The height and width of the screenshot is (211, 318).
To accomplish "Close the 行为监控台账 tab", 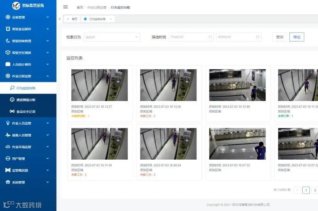I will [x=111, y=19].
